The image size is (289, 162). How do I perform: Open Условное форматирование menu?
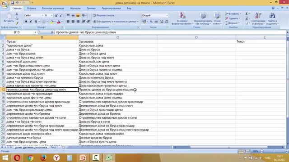coord(182,18)
